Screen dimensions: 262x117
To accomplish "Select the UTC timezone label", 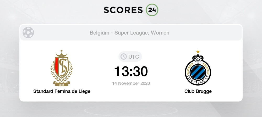I will pos(134,57).
